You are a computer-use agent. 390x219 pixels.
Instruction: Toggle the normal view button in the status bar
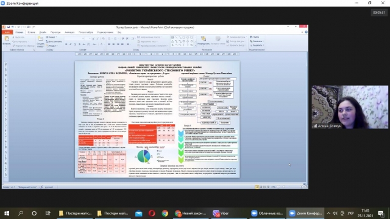(257, 187)
